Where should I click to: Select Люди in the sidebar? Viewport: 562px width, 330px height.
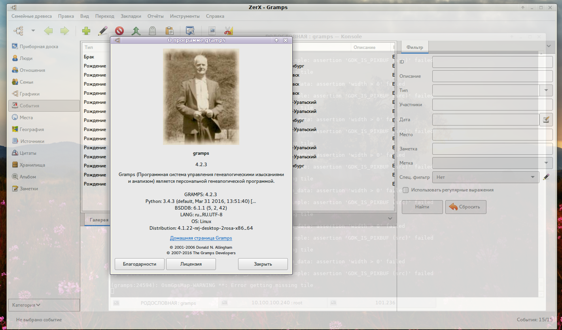(x=26, y=58)
